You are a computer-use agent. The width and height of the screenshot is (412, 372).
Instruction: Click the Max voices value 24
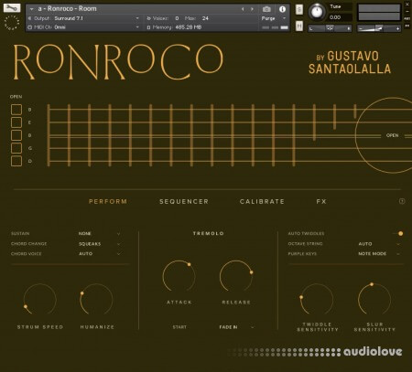coord(205,18)
